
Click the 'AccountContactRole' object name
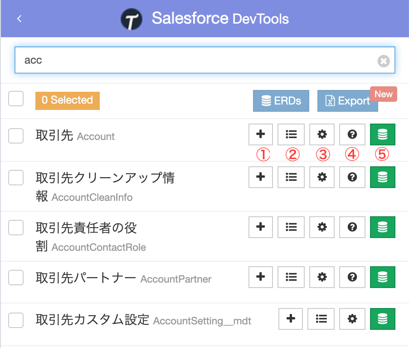[99, 248]
